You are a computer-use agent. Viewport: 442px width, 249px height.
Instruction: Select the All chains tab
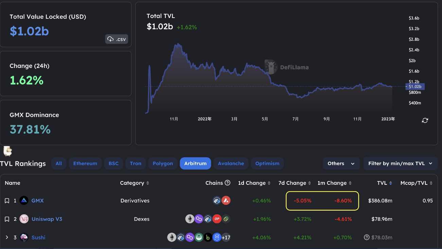pyautogui.click(x=59, y=163)
